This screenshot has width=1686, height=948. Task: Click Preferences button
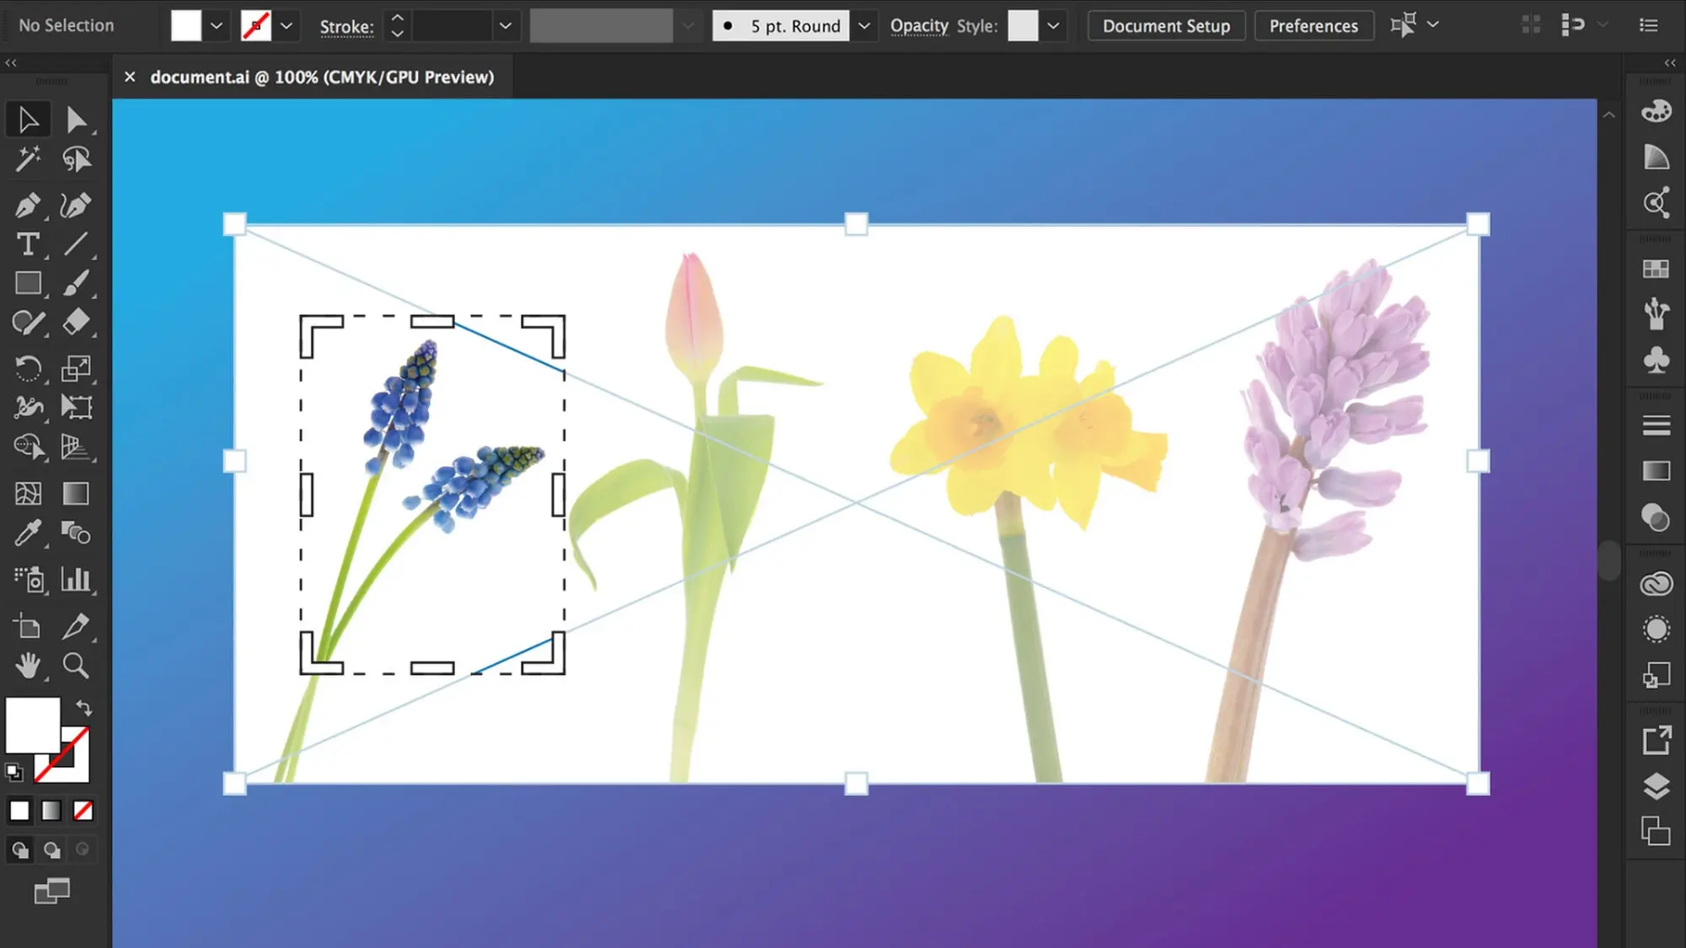pyautogui.click(x=1314, y=25)
